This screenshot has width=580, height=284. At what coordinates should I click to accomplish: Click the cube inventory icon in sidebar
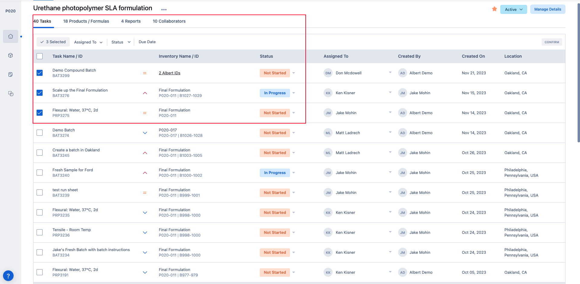(11, 56)
